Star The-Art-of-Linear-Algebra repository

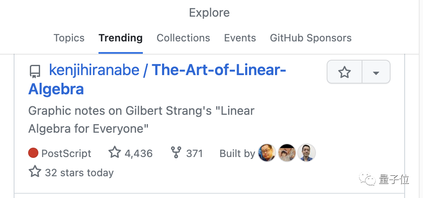(x=344, y=73)
